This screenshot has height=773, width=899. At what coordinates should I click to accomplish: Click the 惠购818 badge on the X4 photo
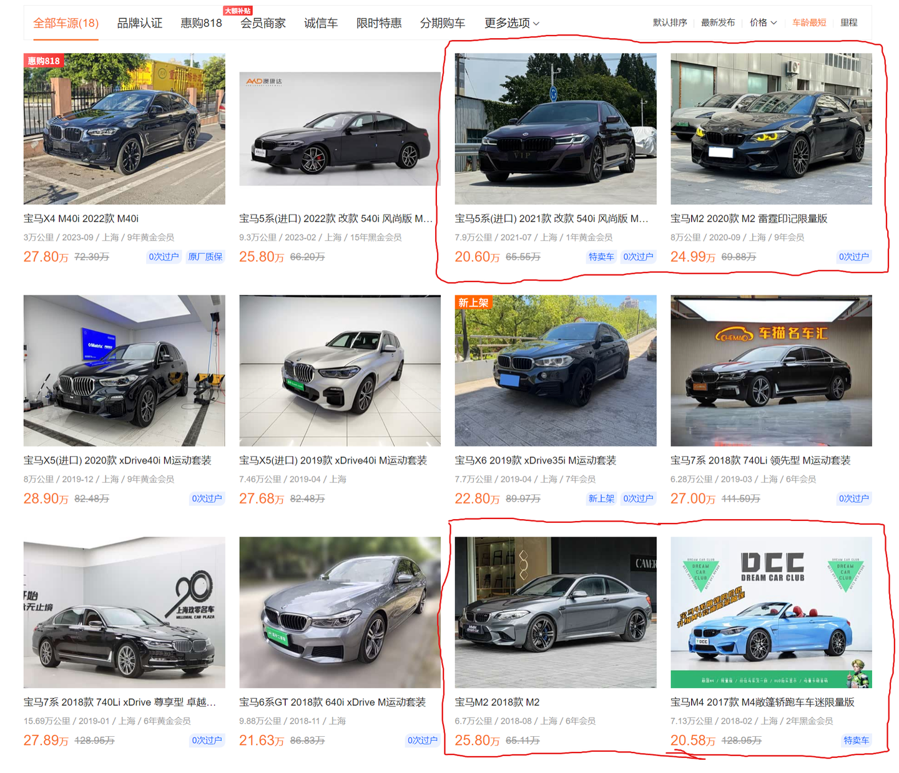click(x=44, y=61)
